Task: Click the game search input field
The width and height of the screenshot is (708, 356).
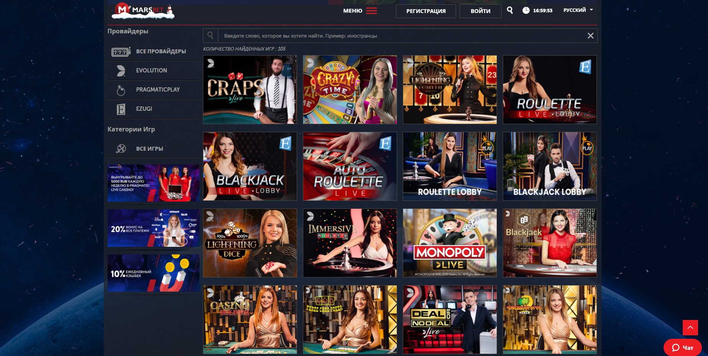Action: point(400,36)
